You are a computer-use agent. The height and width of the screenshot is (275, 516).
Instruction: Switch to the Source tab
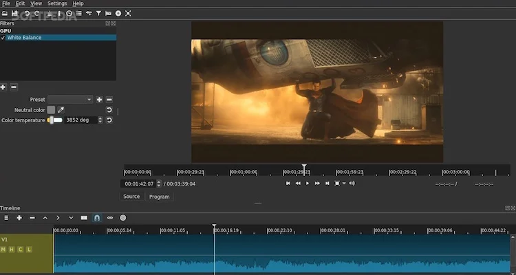tap(131, 197)
